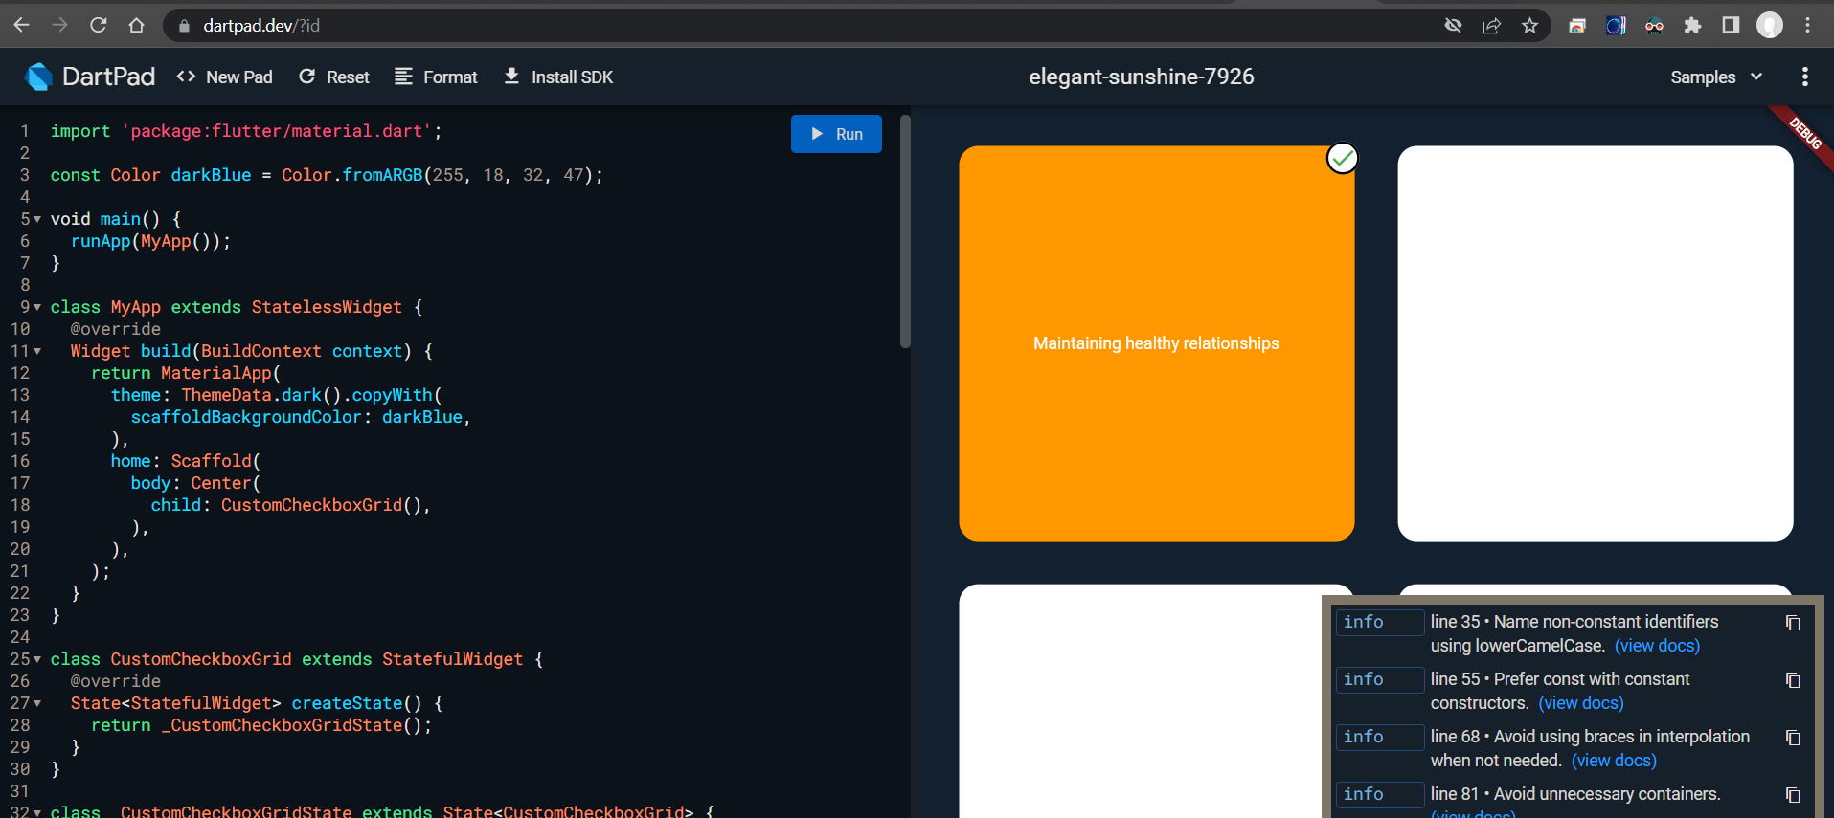
Task: Select the blank white card in top right
Action: click(1596, 343)
